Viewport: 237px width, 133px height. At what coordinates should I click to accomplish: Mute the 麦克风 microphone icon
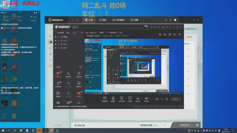point(138,98)
